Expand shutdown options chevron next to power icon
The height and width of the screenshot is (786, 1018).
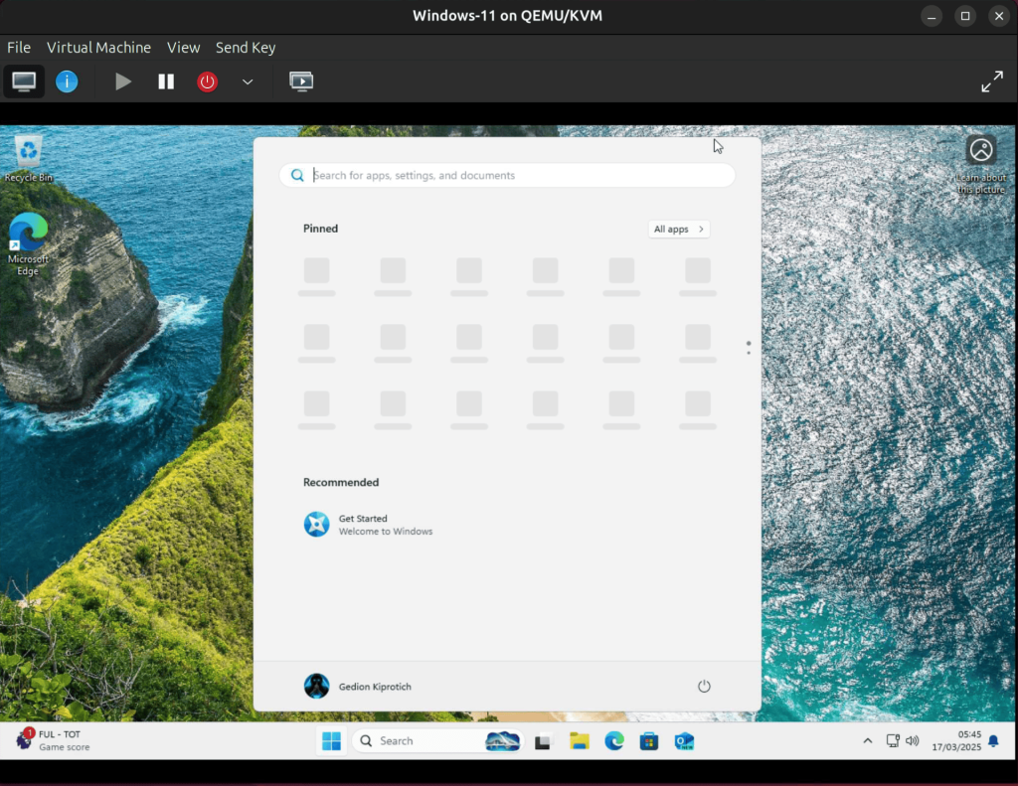pyautogui.click(x=245, y=83)
